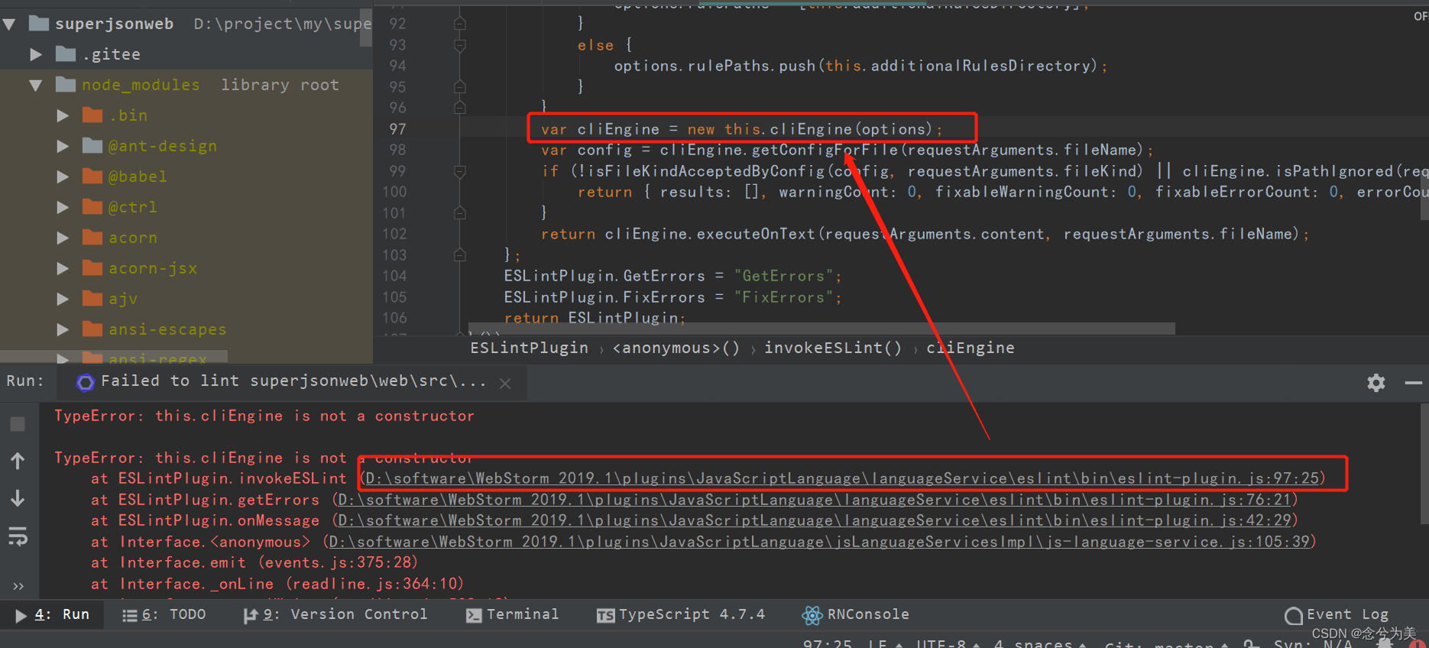The width and height of the screenshot is (1429, 648).
Task: Click the Run console vertical scrollbar
Action: click(1424, 465)
